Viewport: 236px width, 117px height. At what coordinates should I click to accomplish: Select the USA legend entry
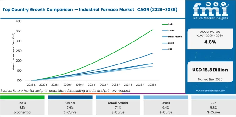click(167, 49)
